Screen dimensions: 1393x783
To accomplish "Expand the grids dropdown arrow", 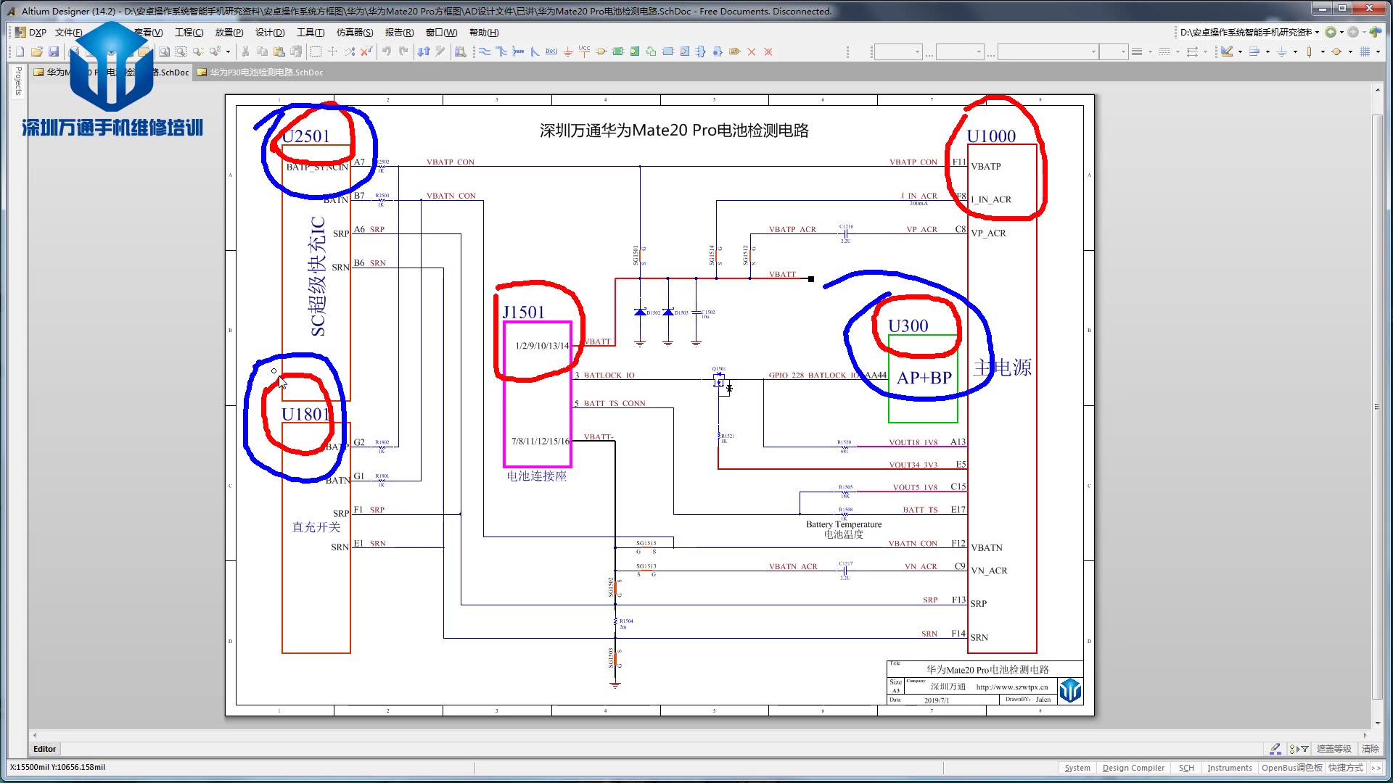I will coord(1378,51).
